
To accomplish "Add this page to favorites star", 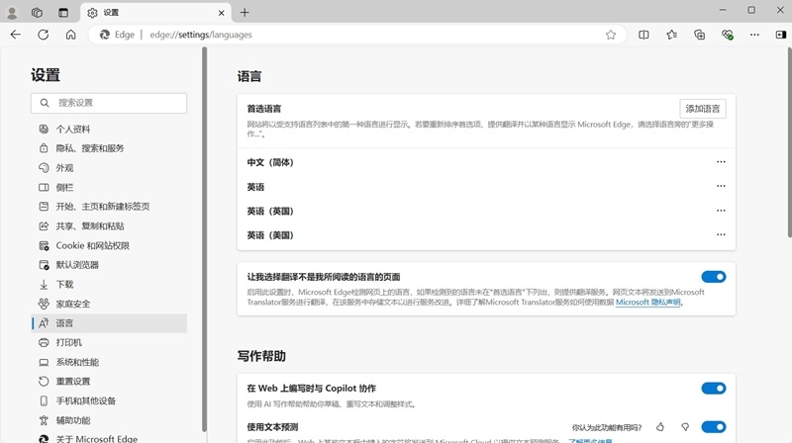I will coord(611,35).
